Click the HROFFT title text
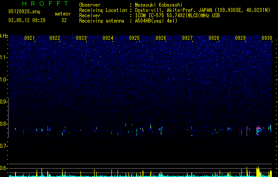Screen dimensions: 278x177 [46, 4]
